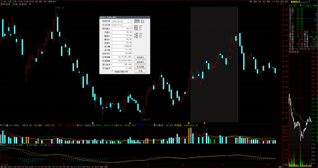Click the 关闭 button in statistics dialog

click(140, 71)
